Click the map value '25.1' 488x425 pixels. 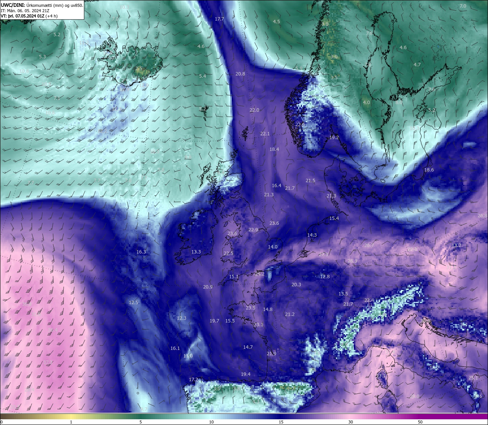pyautogui.click(x=473, y=378)
